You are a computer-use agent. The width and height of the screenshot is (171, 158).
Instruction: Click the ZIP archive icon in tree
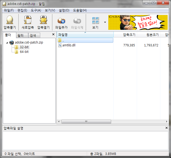(12, 42)
